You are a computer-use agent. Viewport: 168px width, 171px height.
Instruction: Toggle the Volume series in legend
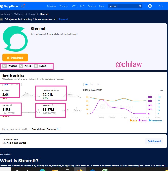point(143,121)
